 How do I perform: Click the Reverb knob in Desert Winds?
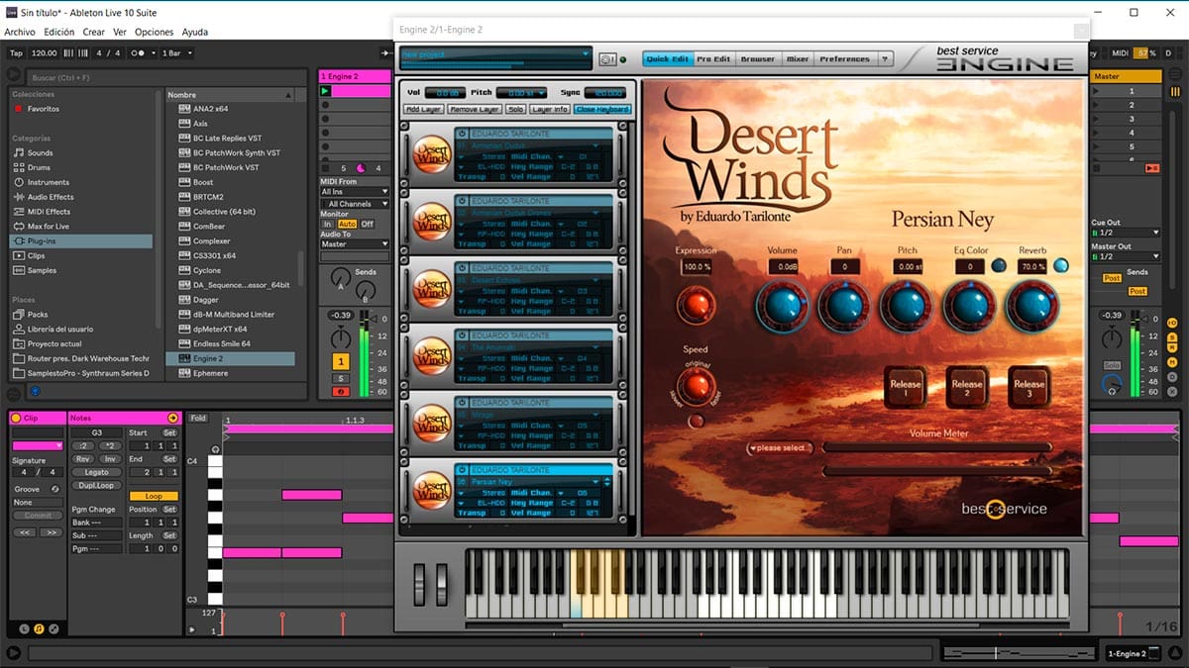1032,305
